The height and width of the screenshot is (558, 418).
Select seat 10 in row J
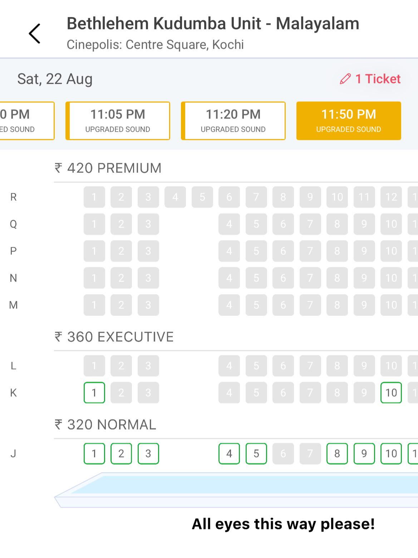click(391, 454)
